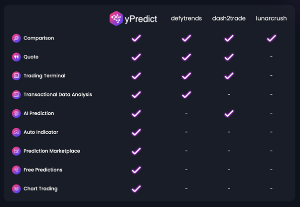Click dash2trade's AI Prediction checkmark
This screenshot has height=207, width=300.
coord(229,113)
